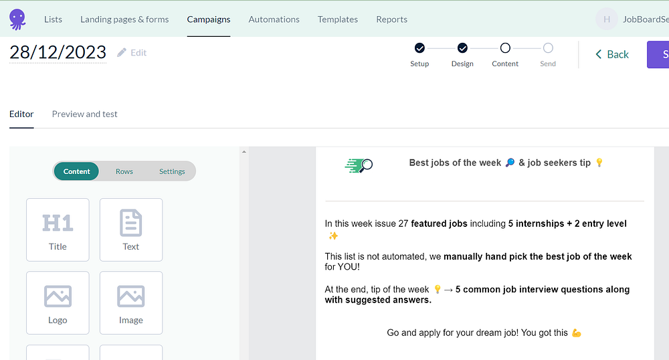
Task: Switch sidebar to Rows
Action: click(x=124, y=171)
